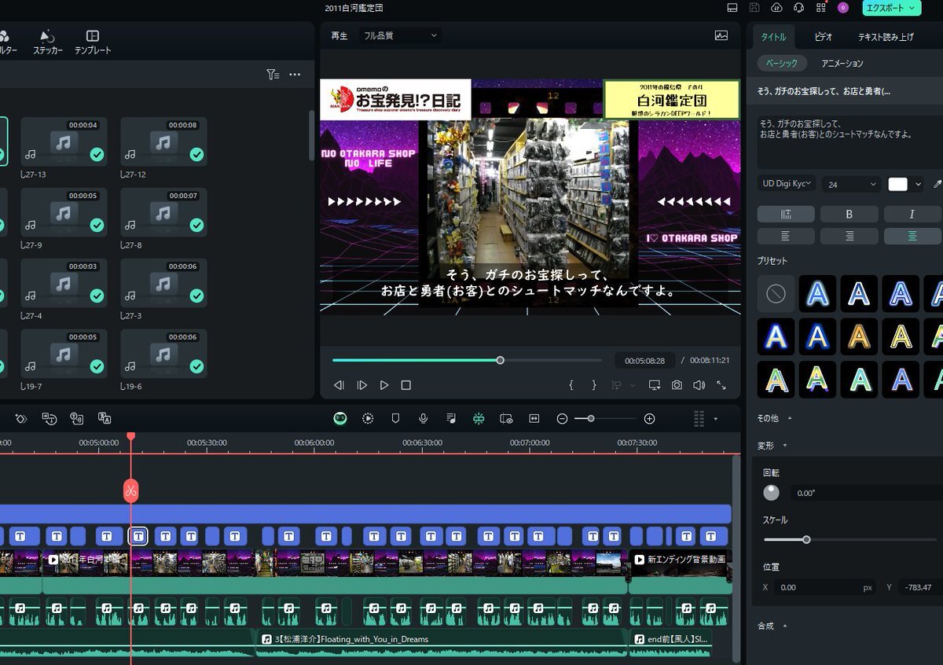Adjust text character spacing button
Image resolution: width=943 pixels, height=665 pixels.
point(785,214)
